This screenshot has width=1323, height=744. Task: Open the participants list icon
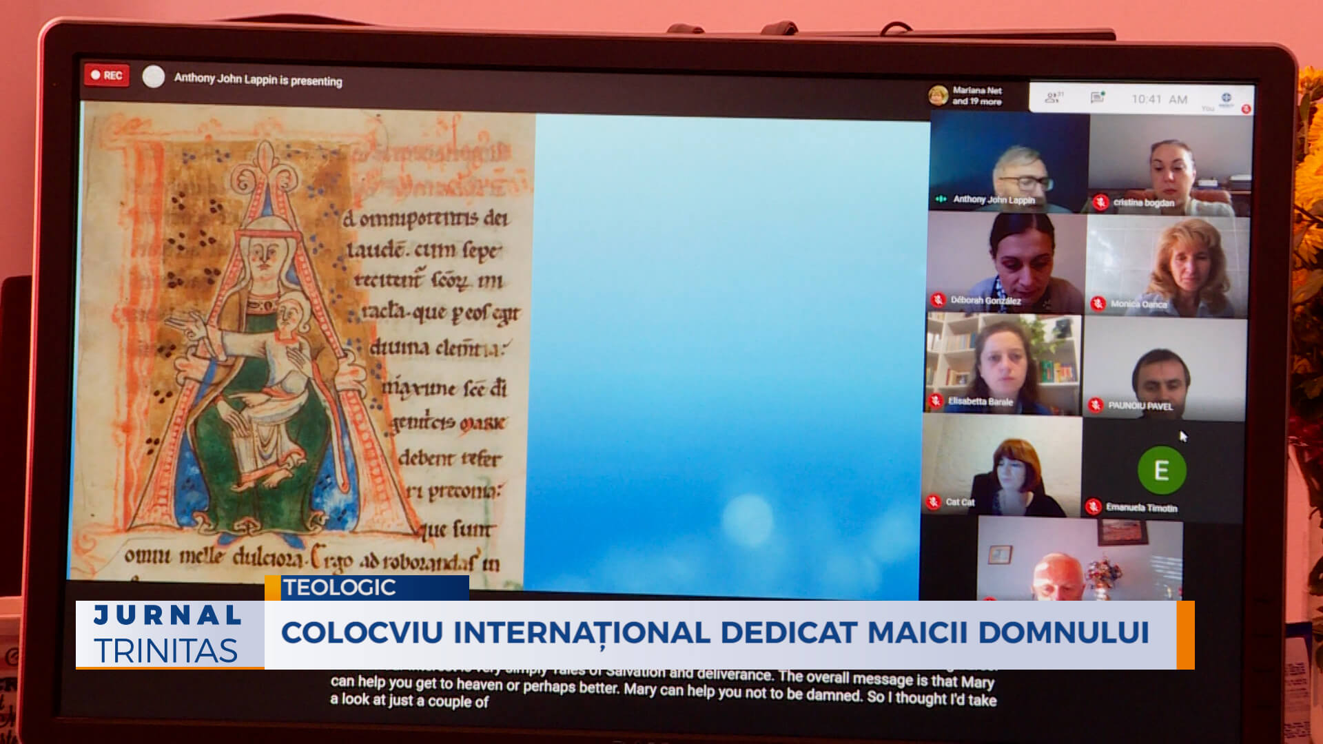point(1054,97)
